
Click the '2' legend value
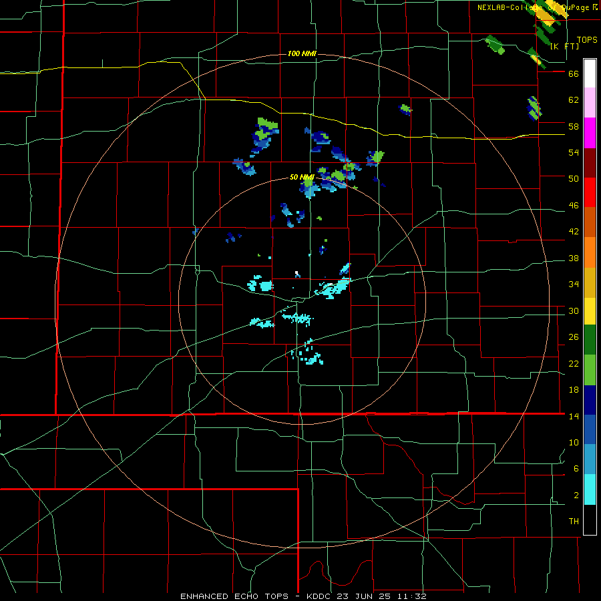(576, 495)
